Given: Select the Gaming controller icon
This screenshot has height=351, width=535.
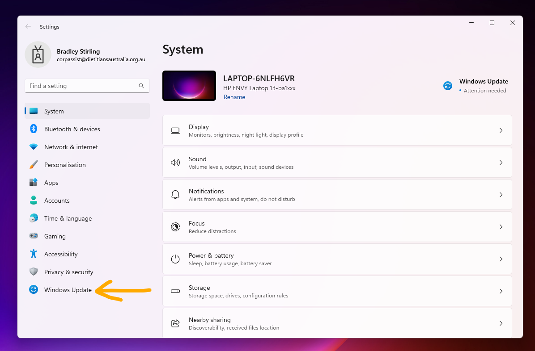Looking at the screenshot, I should [34, 236].
